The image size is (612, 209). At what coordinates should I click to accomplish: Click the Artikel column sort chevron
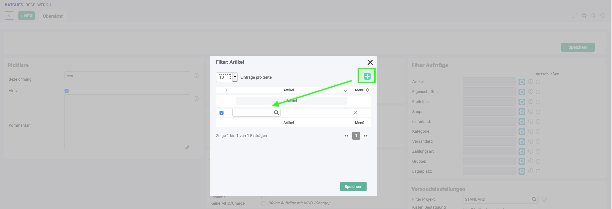pyautogui.click(x=345, y=90)
